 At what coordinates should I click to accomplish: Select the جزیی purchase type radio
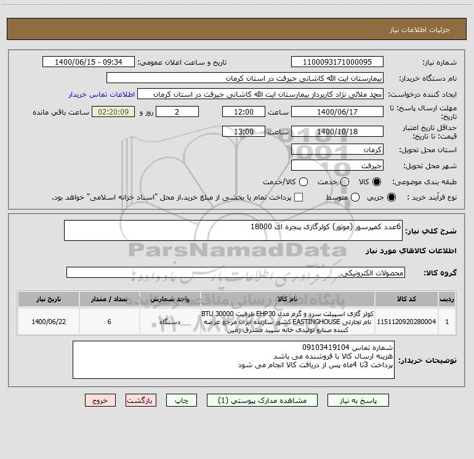pos(391,197)
